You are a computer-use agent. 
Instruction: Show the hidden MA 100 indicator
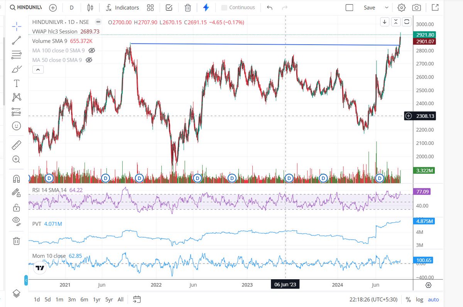click(92, 50)
